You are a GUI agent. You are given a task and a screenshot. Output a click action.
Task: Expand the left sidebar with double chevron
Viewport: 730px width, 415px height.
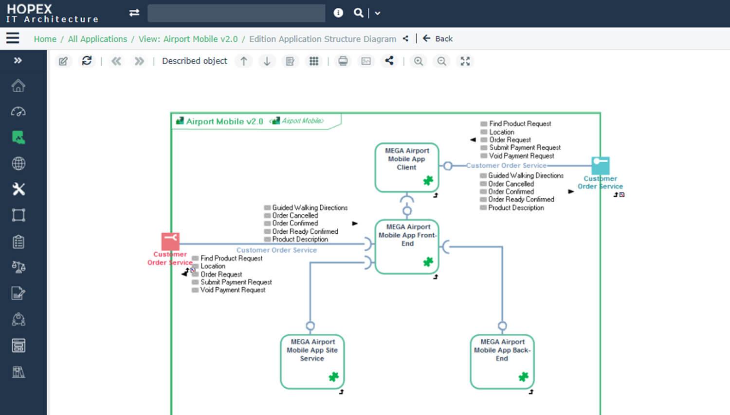click(18, 60)
